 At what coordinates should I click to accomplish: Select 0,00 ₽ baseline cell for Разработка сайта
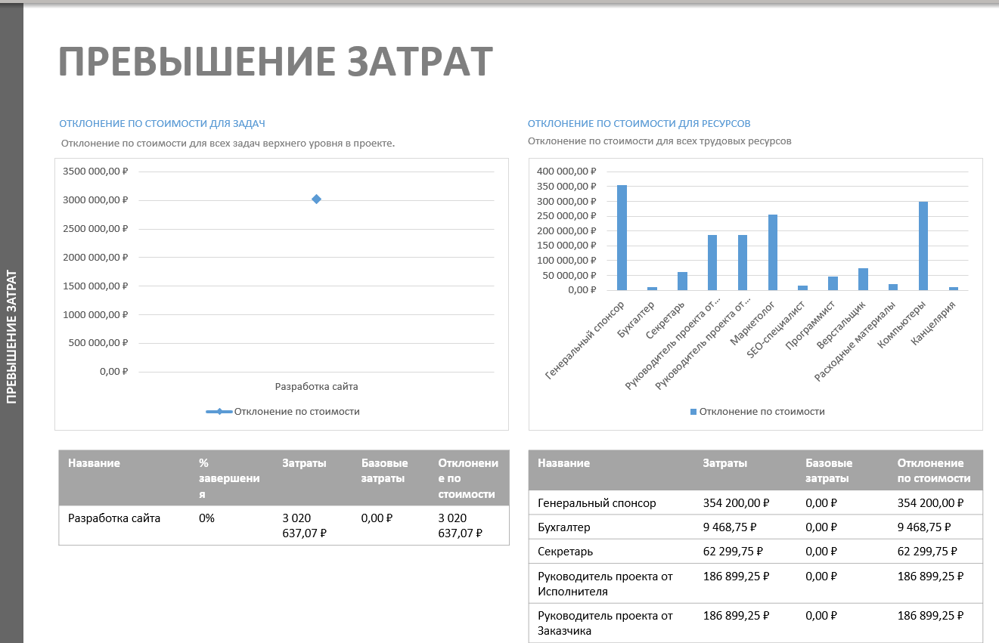[x=377, y=518]
